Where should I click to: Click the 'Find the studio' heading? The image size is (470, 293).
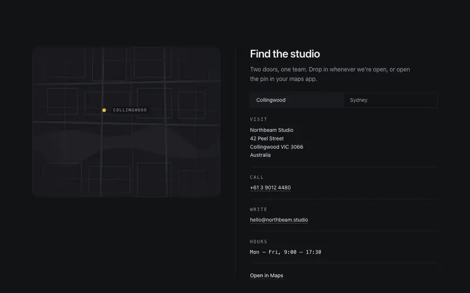coord(285,54)
